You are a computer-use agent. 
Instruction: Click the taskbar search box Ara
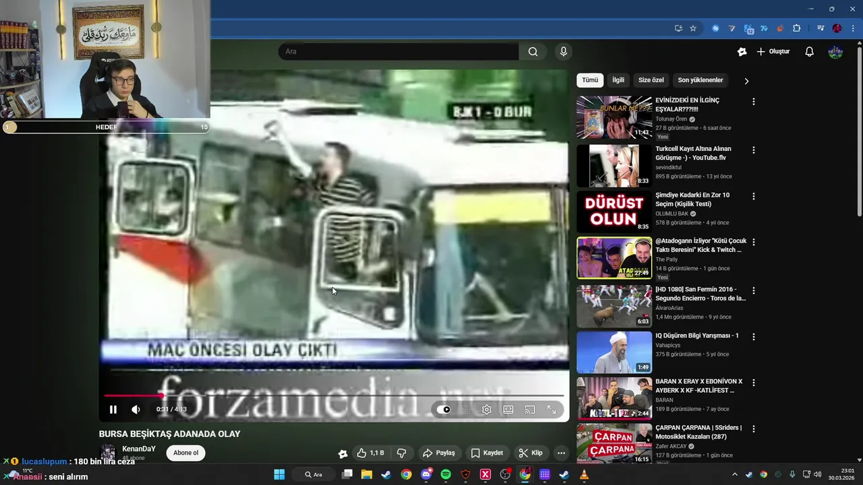pyautogui.click(x=313, y=474)
